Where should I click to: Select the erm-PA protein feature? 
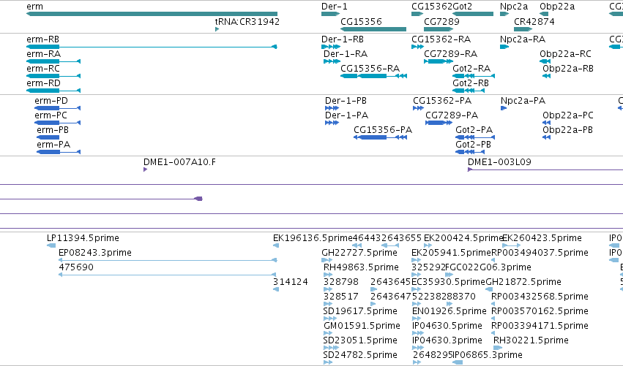pos(59,152)
